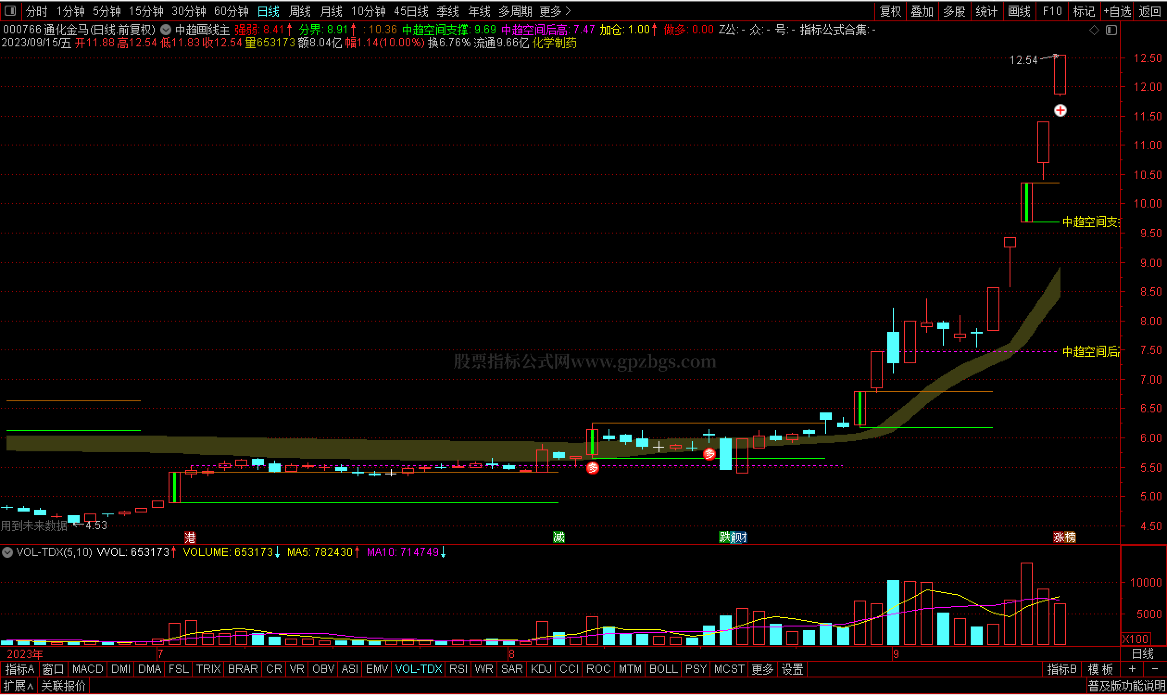Click the 画线 drawing tools button

[x=1019, y=11]
